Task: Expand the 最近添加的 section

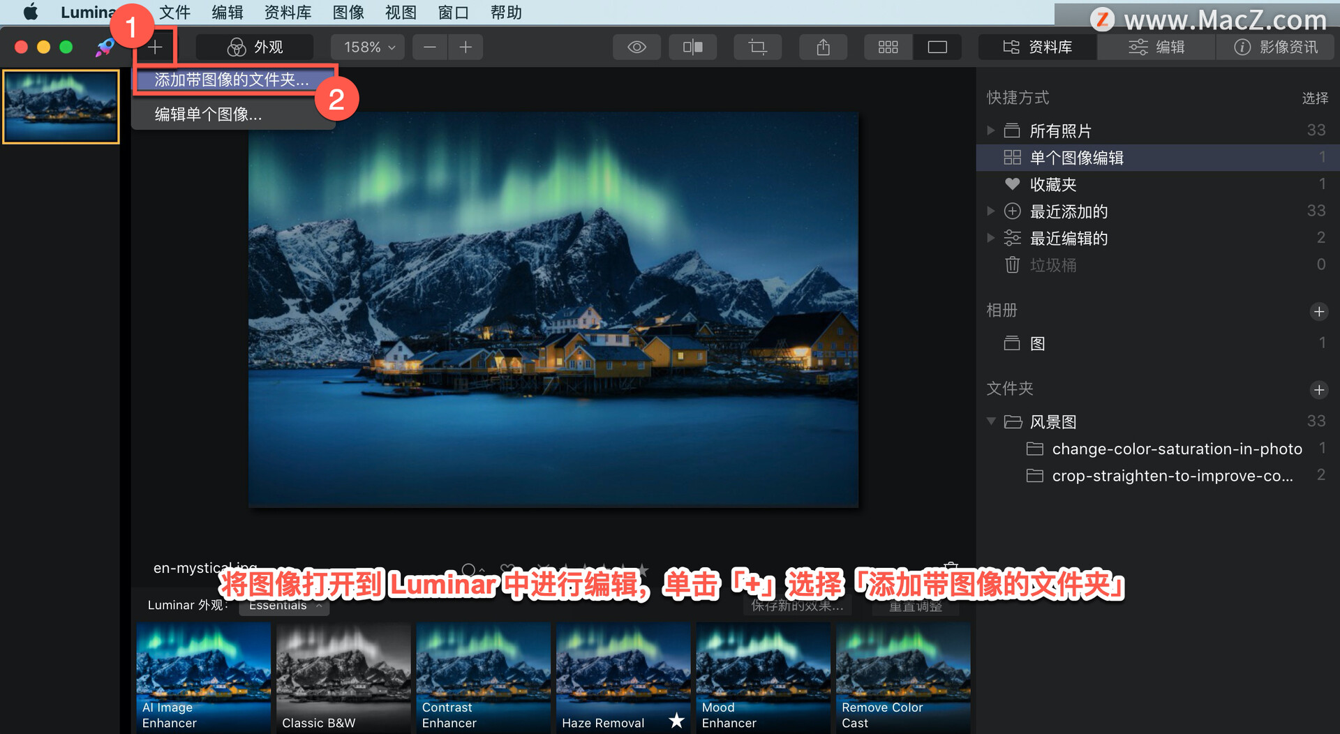Action: click(x=990, y=211)
